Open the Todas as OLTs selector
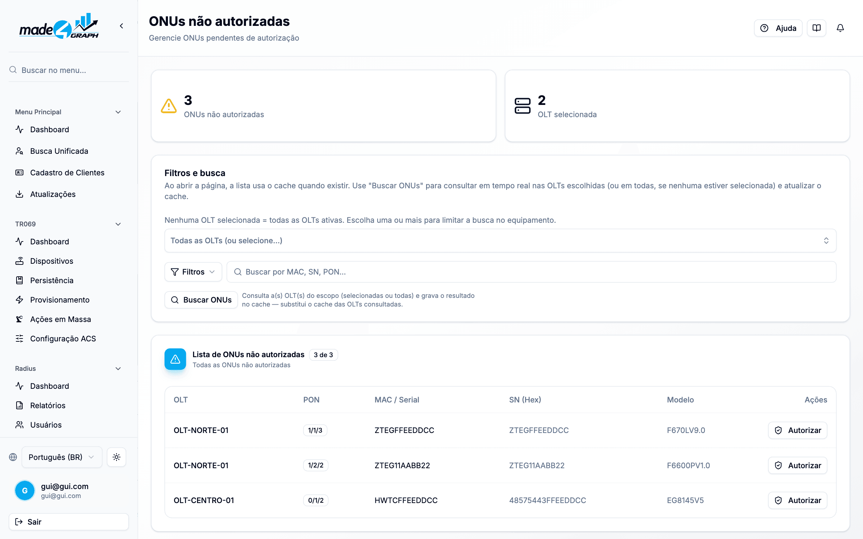This screenshot has height=539, width=863. 500,241
